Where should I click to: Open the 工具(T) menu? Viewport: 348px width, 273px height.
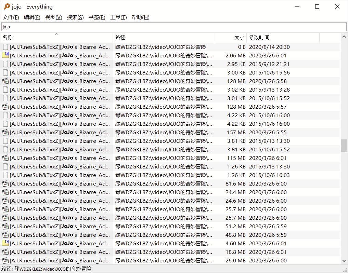pos(118,17)
